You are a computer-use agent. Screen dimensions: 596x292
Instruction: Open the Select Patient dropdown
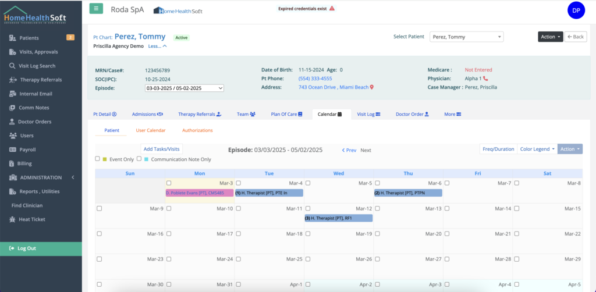pyautogui.click(x=466, y=37)
